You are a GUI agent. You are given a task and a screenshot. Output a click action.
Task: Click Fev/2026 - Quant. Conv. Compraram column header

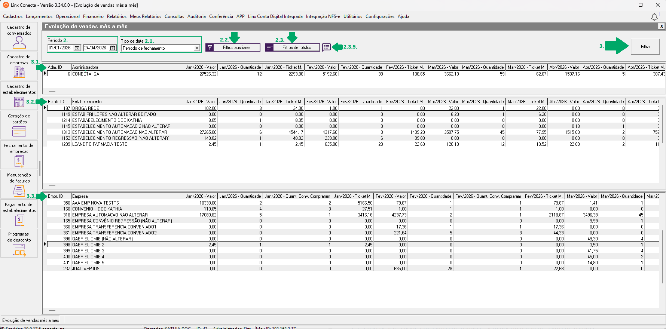coord(488,196)
